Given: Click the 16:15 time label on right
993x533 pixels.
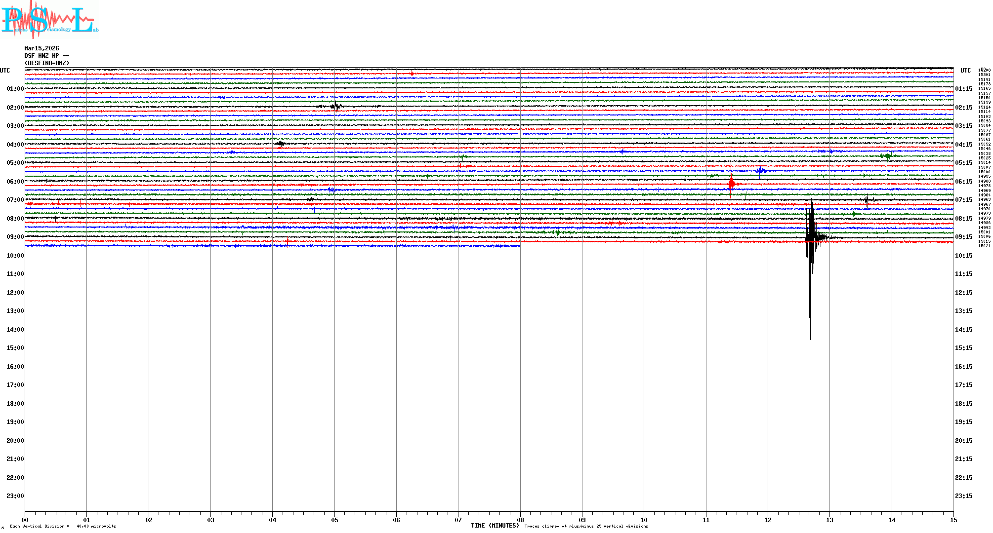Looking at the screenshot, I should 963,367.
